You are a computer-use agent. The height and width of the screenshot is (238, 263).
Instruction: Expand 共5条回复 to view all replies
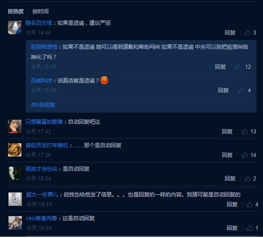point(43,105)
